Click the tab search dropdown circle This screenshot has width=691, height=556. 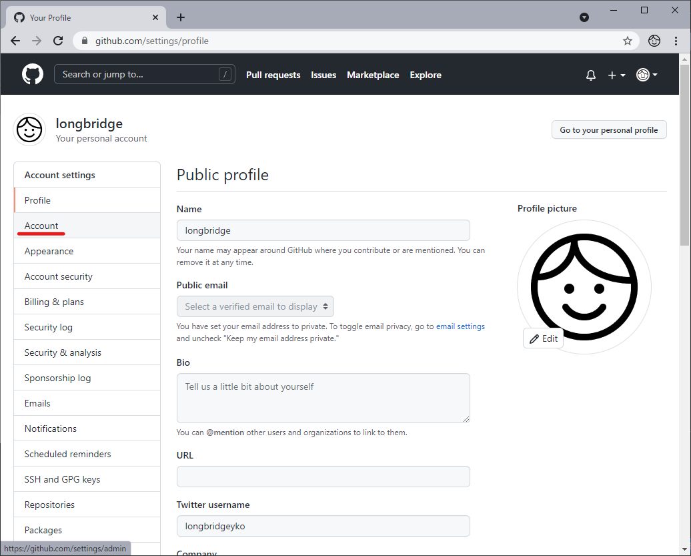584,17
